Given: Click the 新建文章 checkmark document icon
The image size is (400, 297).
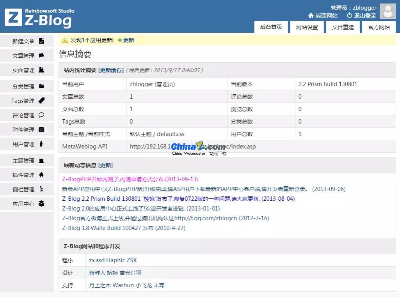Looking at the screenshot, I should pyautogui.click(x=41, y=41).
